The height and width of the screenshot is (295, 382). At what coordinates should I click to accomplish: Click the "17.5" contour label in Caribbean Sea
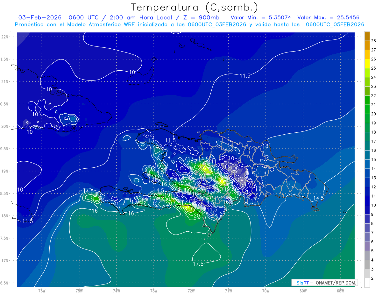[x=198, y=263]
